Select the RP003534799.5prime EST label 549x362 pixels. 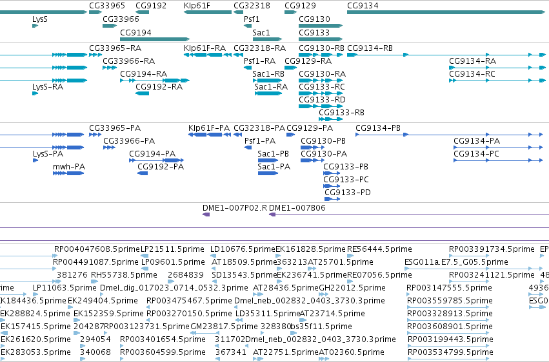click(450, 352)
